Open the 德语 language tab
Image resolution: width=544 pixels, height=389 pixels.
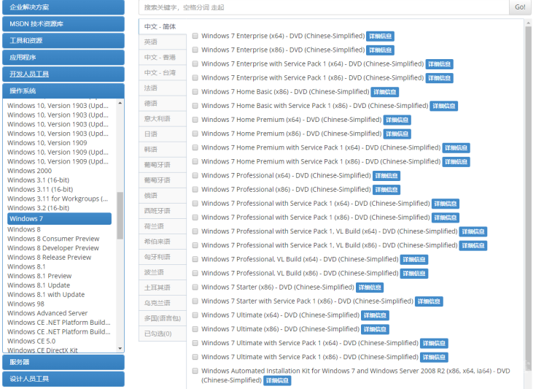(163, 103)
